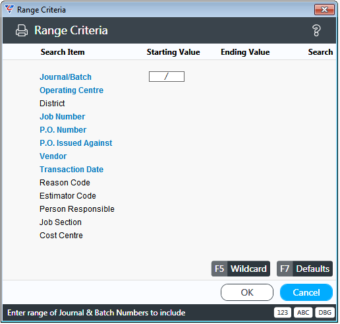Close the Range Criteria window
This screenshot has height=324, width=340.
pyautogui.click(x=324, y=10)
